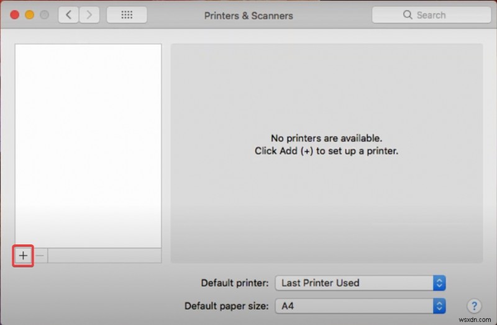Open the Default paper size dropdown
The height and width of the screenshot is (325, 497).
[360, 306]
